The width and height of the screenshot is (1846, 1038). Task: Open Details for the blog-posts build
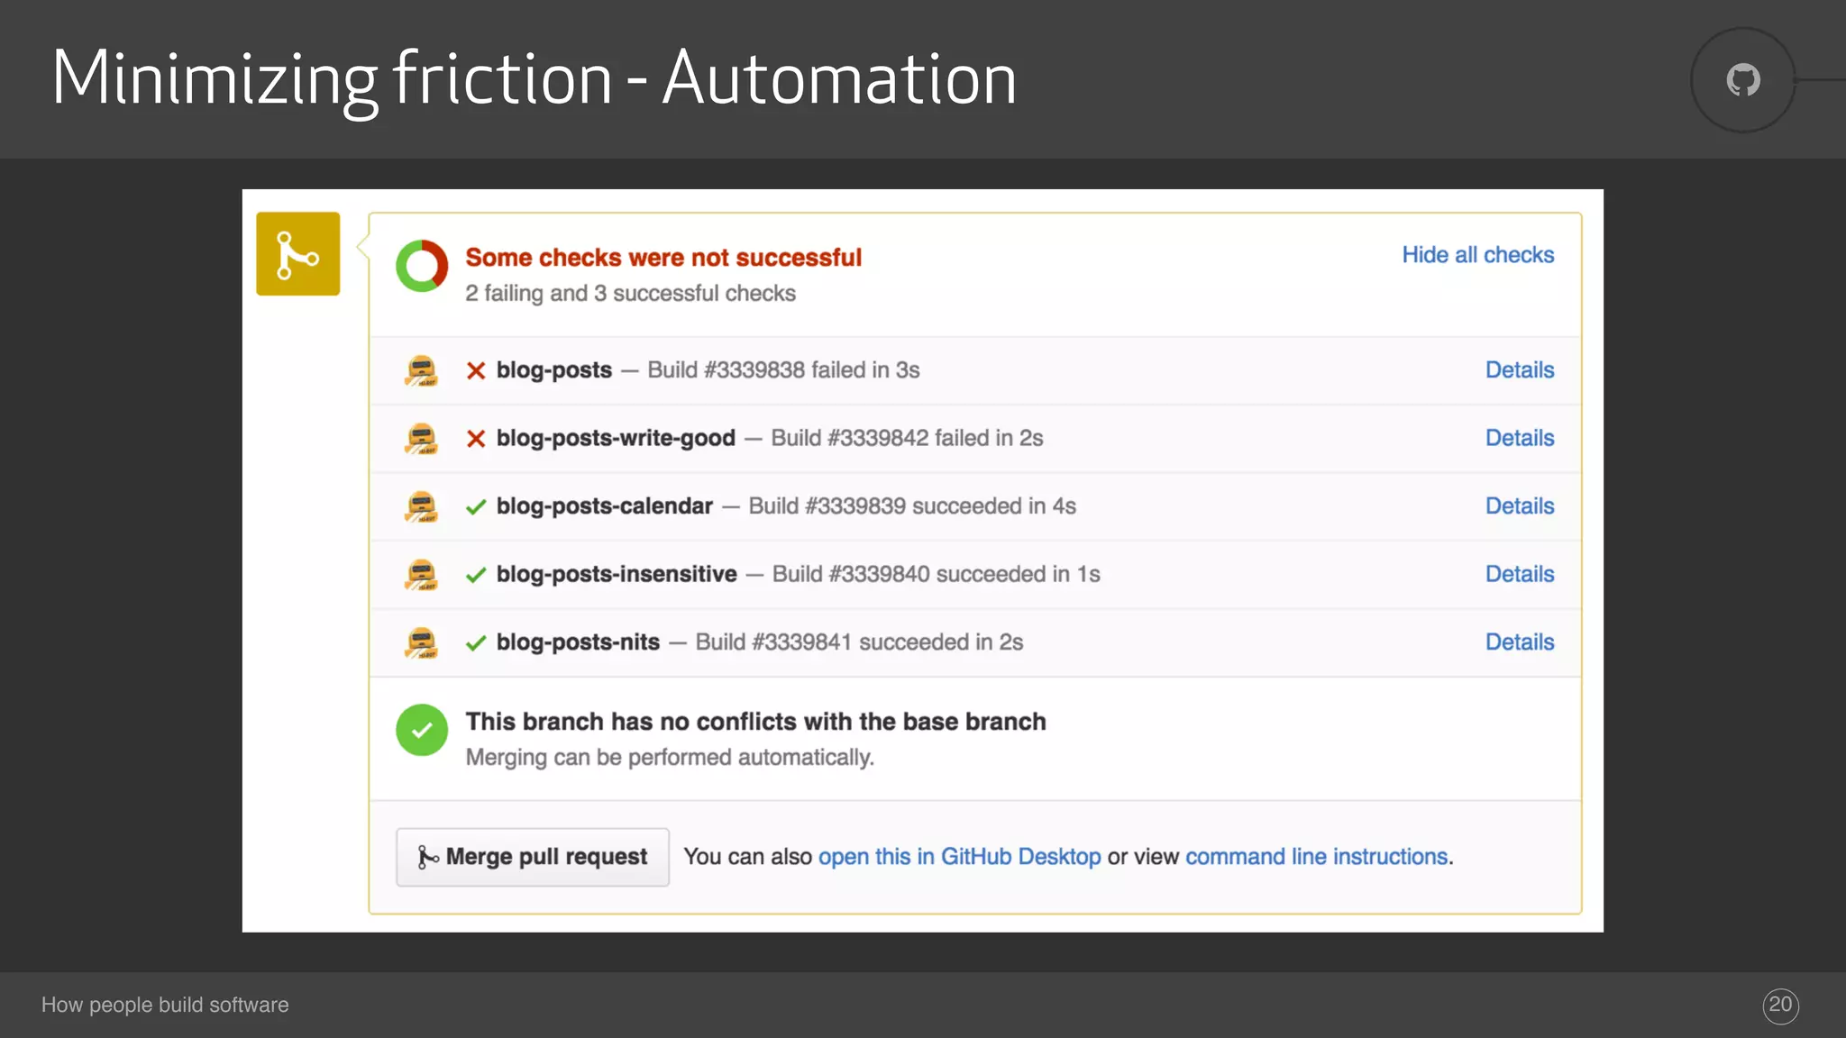click(x=1520, y=370)
